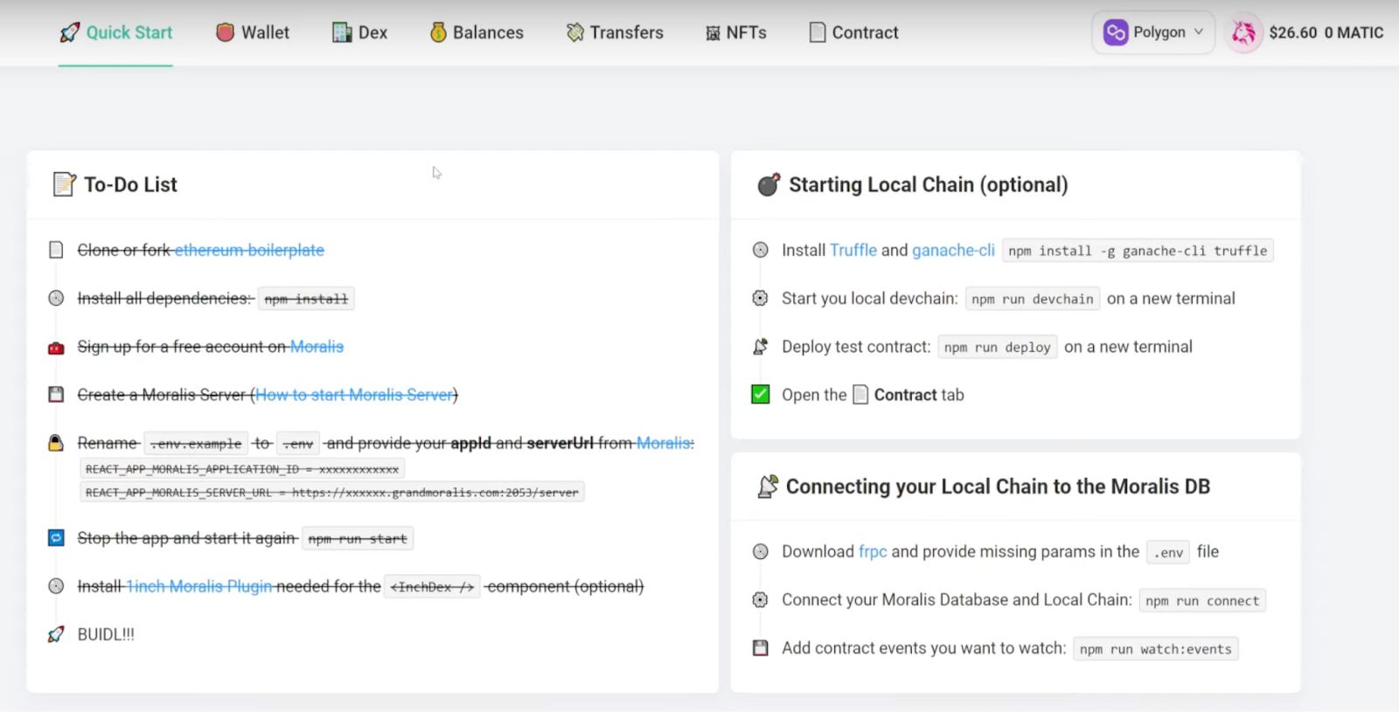This screenshot has width=1399, height=712.
Task: Click the unicorn account avatar icon
Action: (x=1243, y=33)
